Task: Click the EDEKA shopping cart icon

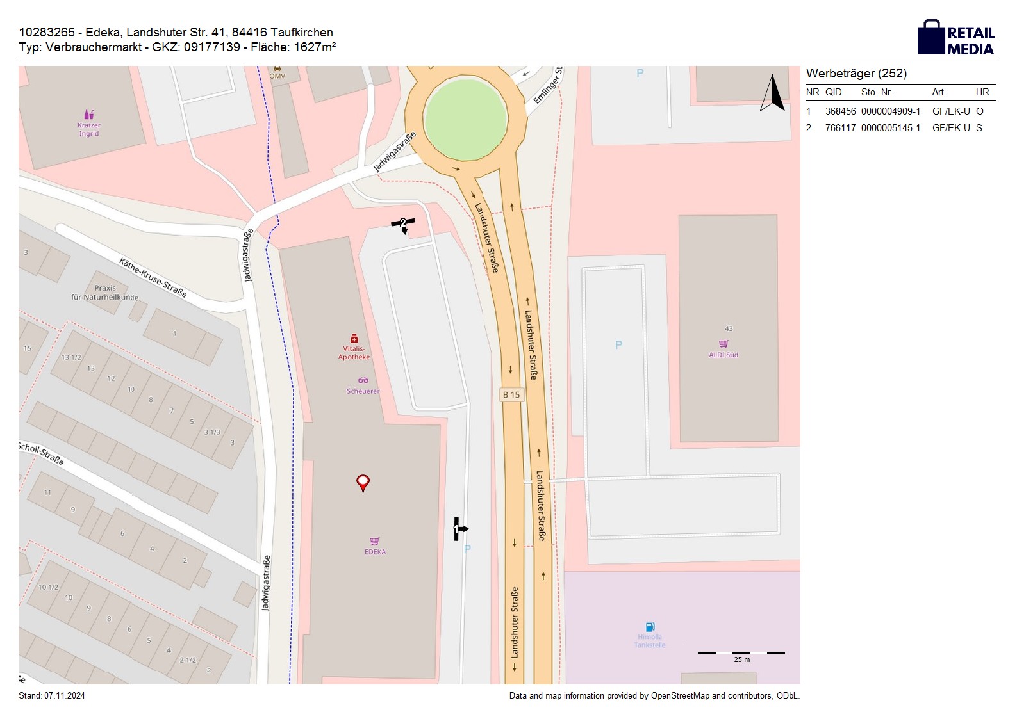Action: tap(375, 541)
